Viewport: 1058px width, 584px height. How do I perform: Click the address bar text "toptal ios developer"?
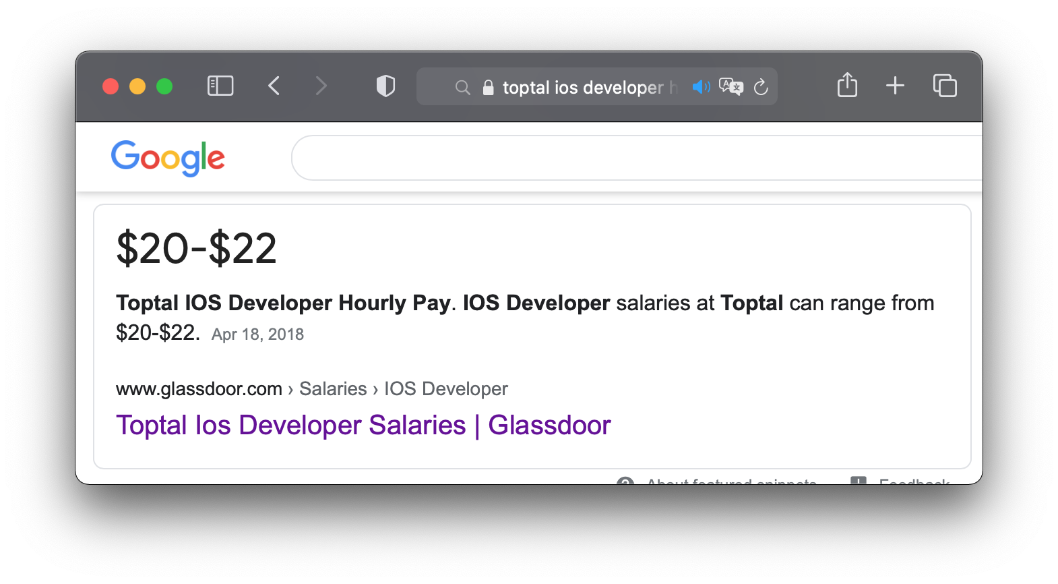(x=583, y=88)
